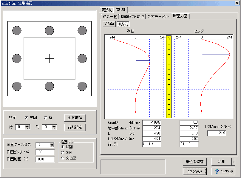Click the hinge 杭頭M value 0.0

click(189, 123)
